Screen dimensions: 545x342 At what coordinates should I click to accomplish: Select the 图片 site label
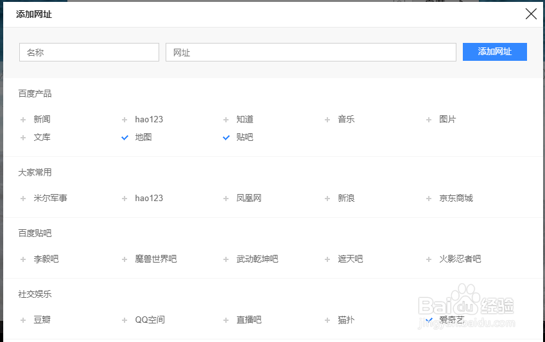(x=447, y=119)
